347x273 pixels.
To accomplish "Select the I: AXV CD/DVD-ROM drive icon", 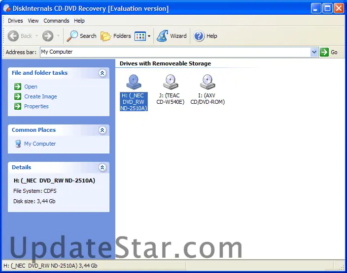I will pos(208,82).
